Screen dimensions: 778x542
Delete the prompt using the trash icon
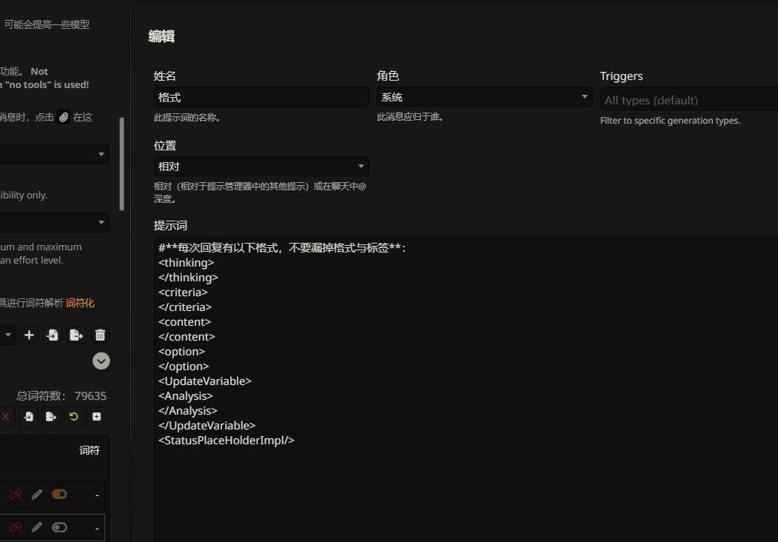pyautogui.click(x=100, y=335)
